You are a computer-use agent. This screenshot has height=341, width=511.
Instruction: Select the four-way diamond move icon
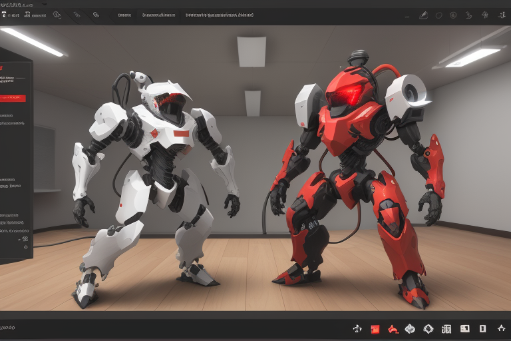click(x=411, y=328)
